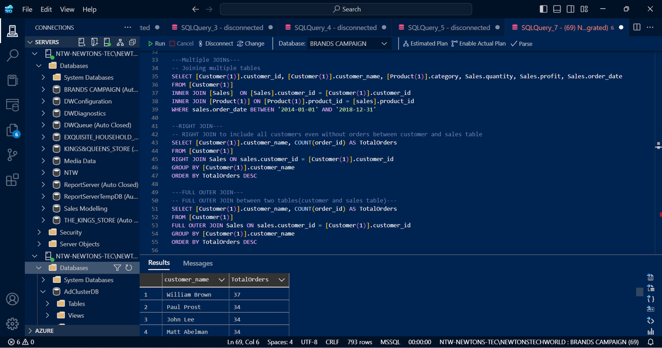Expand the Security folder

pos(39,232)
